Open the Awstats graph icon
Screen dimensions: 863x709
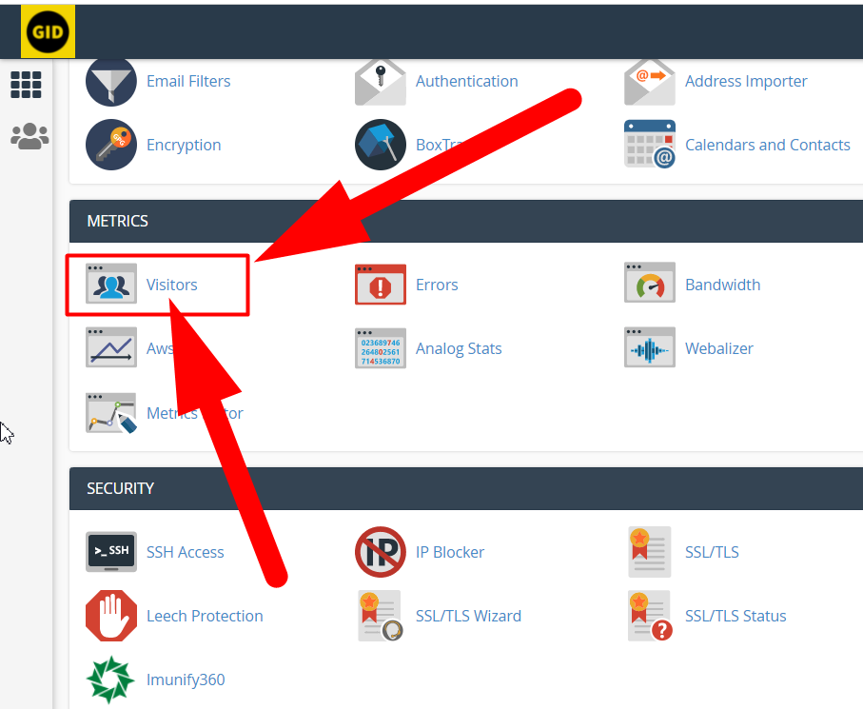(x=110, y=347)
